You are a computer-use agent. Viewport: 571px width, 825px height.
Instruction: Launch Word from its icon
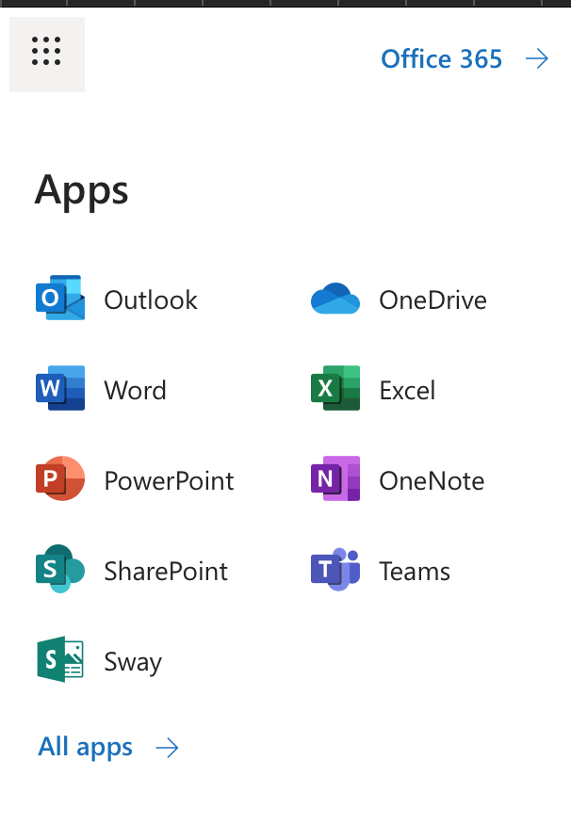60,388
